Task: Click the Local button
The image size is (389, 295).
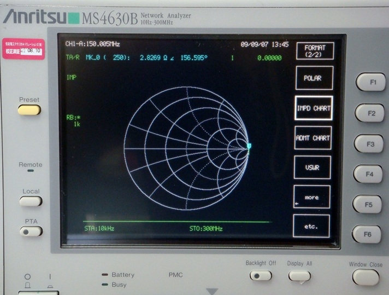Action: point(31,201)
